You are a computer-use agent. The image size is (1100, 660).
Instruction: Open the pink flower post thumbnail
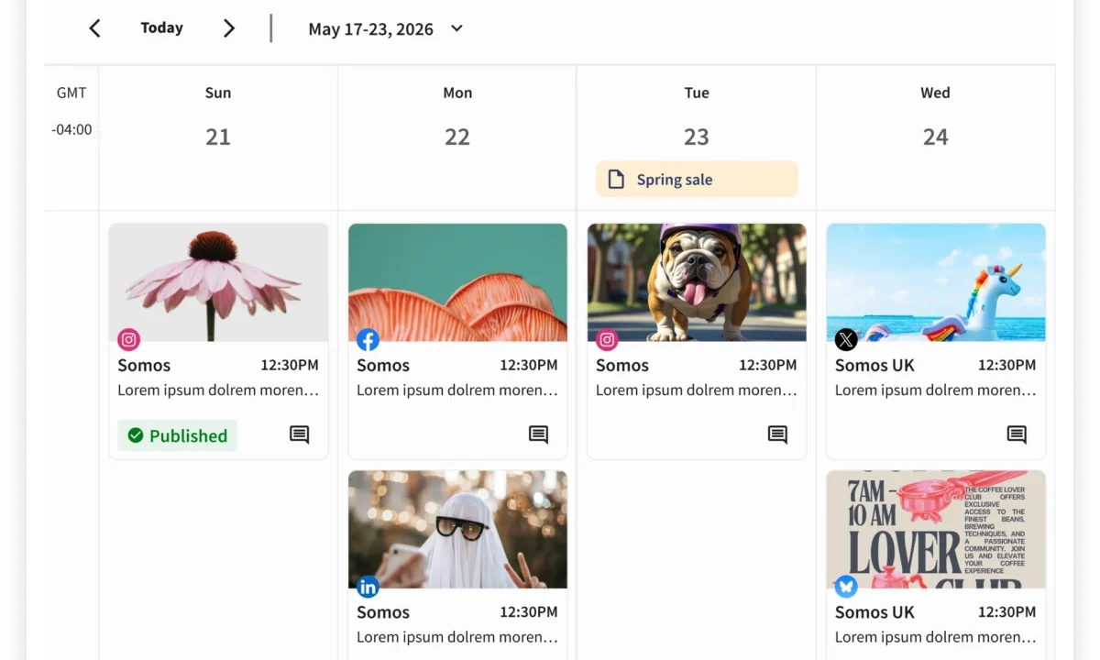[218, 282]
